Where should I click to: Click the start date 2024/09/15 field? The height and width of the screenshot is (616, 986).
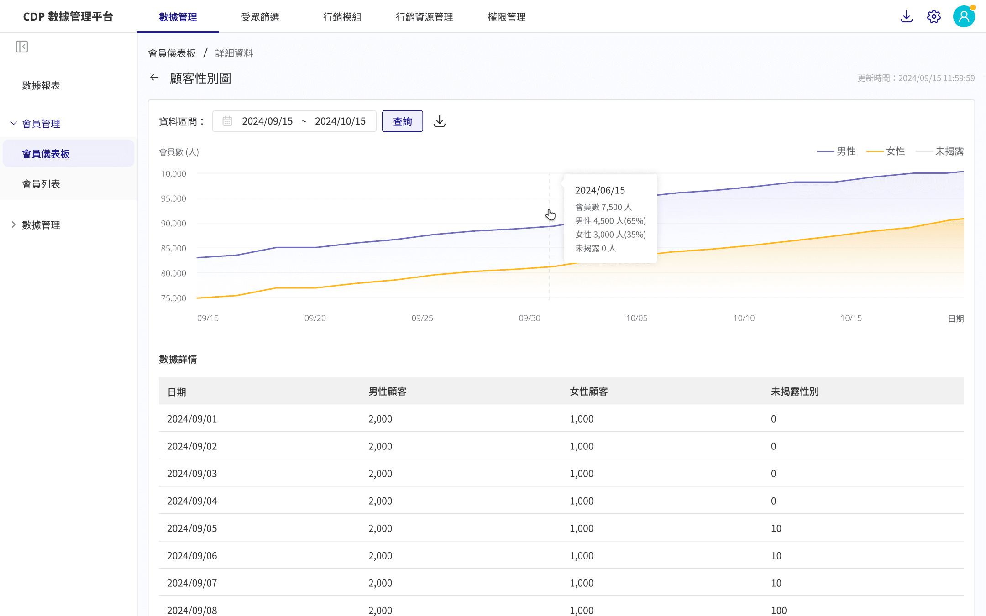(267, 121)
